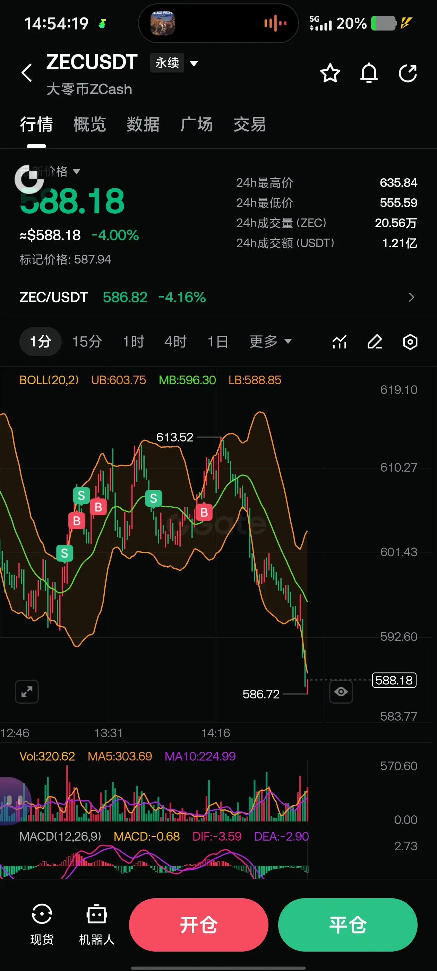Image resolution: width=437 pixels, height=971 pixels.
Task: Switch to 行情 tab
Action: [x=36, y=124]
